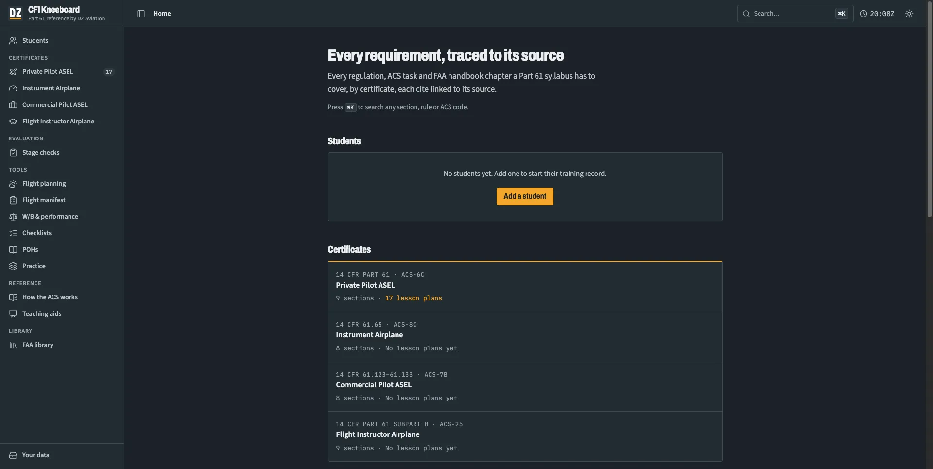The image size is (933, 469).
Task: Click the Search input field
Action: (x=795, y=14)
